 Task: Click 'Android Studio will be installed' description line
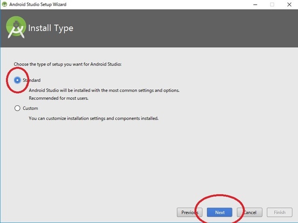click(104, 91)
